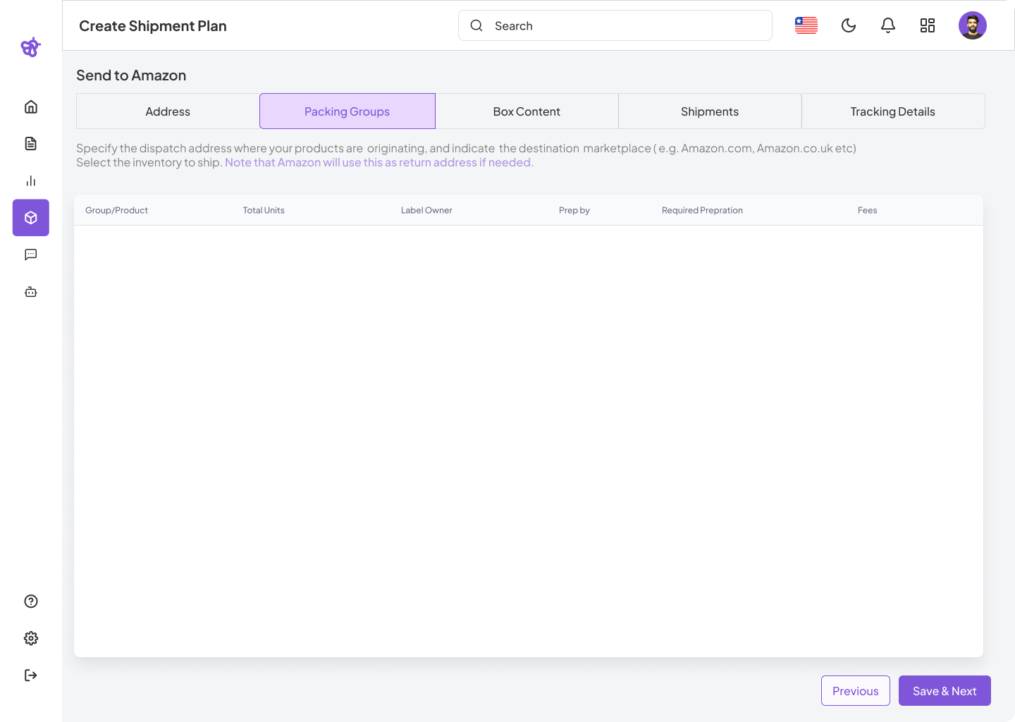Screen dimensions: 1015x722
Task: Open the bar chart analytics icon
Action: point(31,181)
